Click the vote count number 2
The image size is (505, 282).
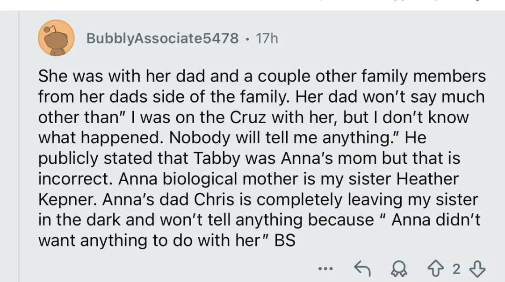[457, 268]
